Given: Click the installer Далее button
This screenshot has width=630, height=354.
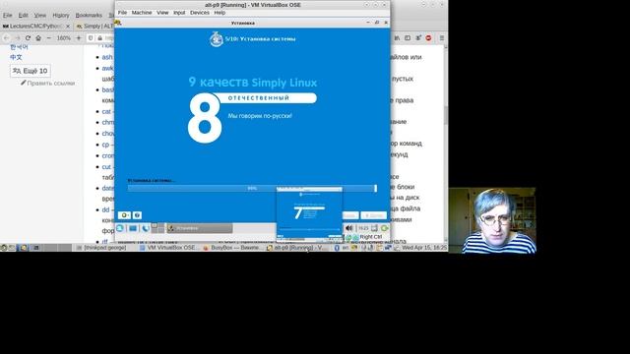Looking at the screenshot, I should click(373, 215).
